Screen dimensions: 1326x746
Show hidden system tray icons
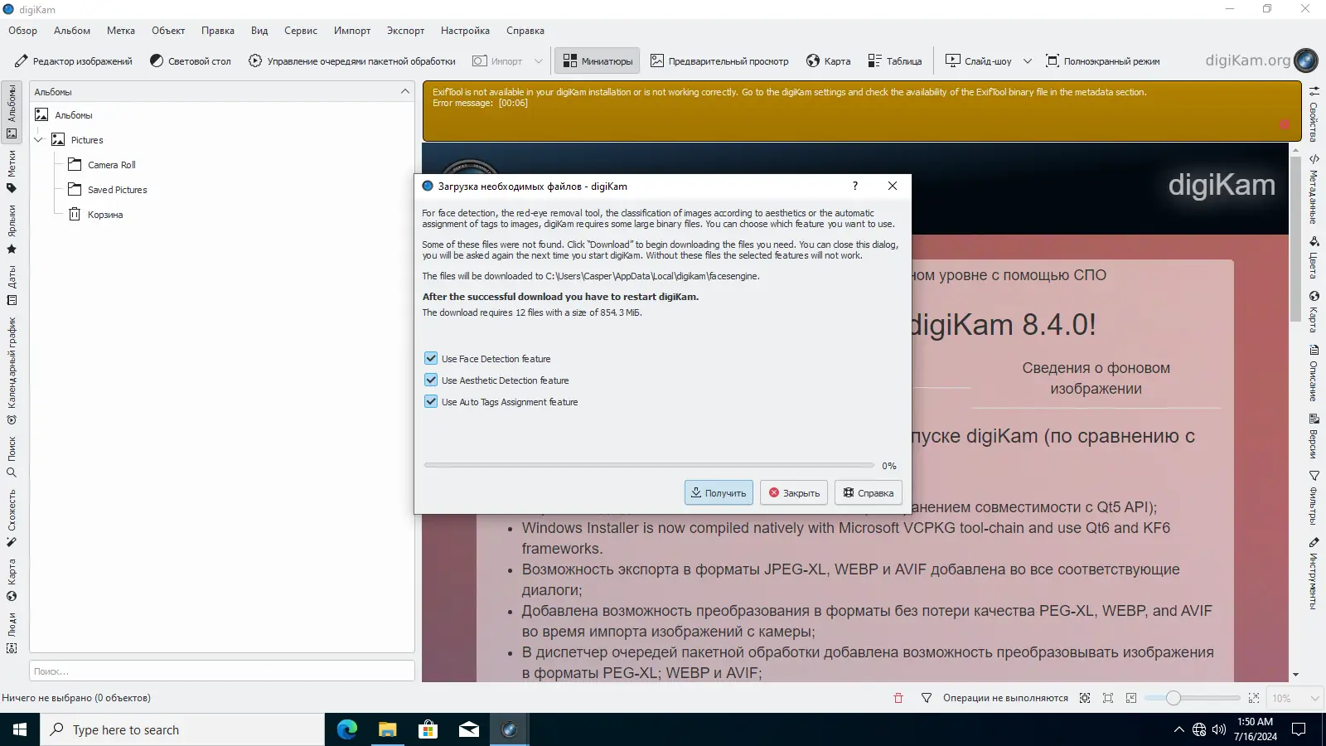(1178, 729)
